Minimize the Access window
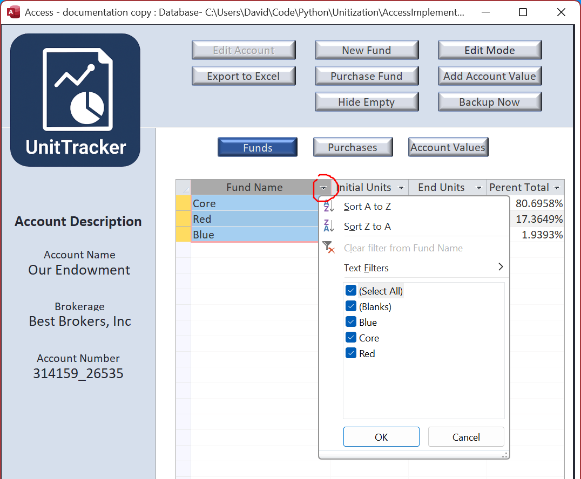581x479 pixels. (485, 12)
